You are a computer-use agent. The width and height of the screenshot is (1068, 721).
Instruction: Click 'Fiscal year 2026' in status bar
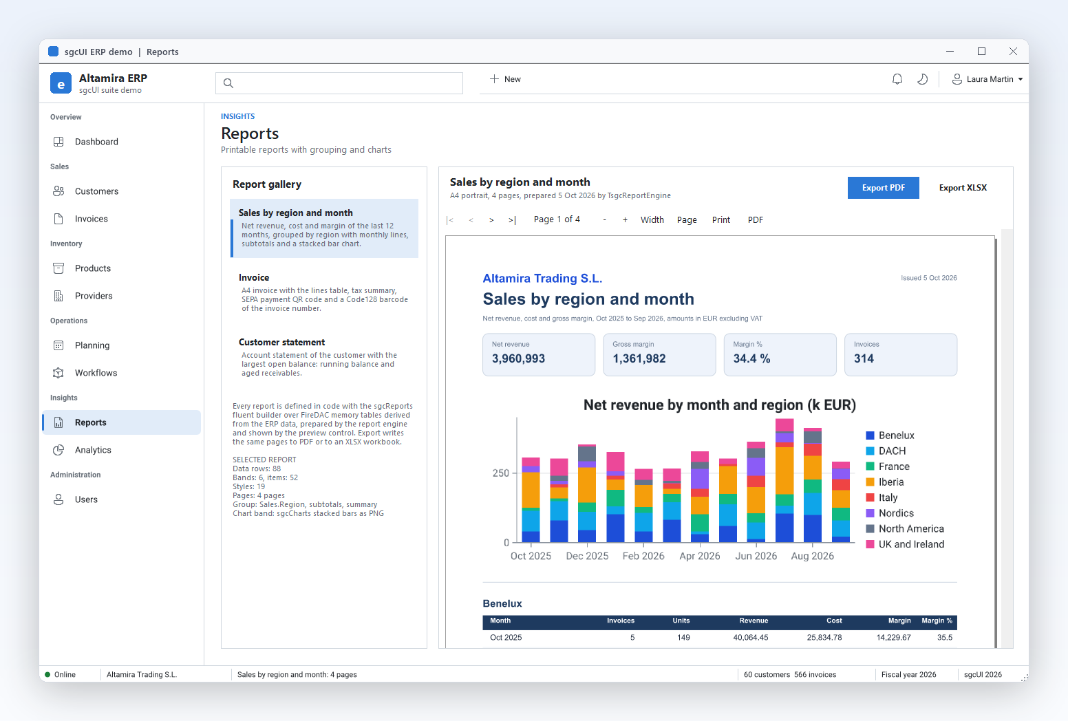point(908,675)
